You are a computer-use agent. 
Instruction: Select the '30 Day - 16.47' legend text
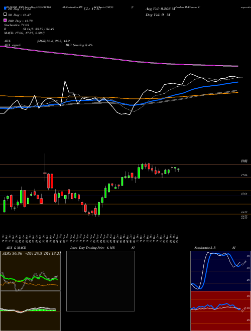coord(20,15)
